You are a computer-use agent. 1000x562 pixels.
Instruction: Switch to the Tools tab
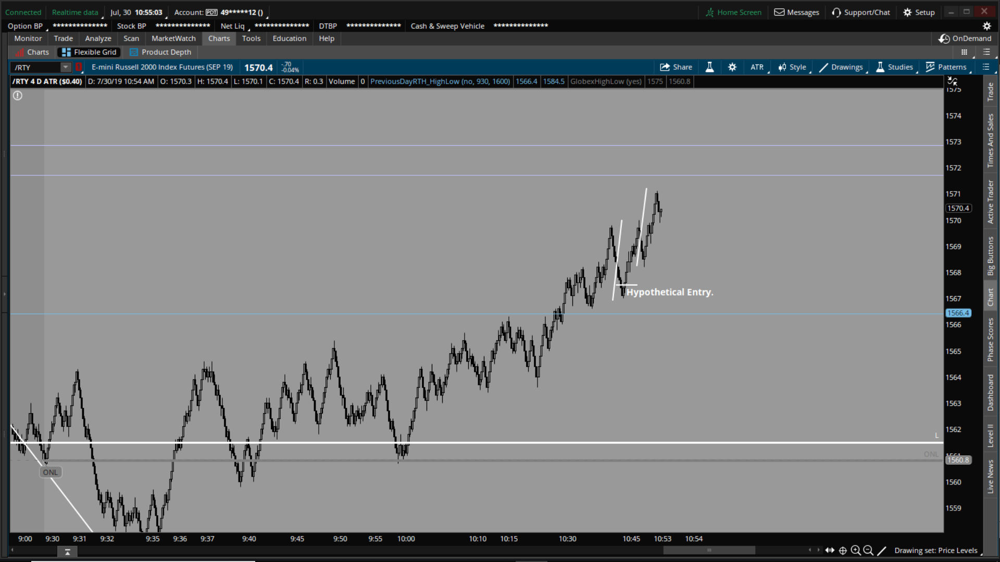point(251,39)
